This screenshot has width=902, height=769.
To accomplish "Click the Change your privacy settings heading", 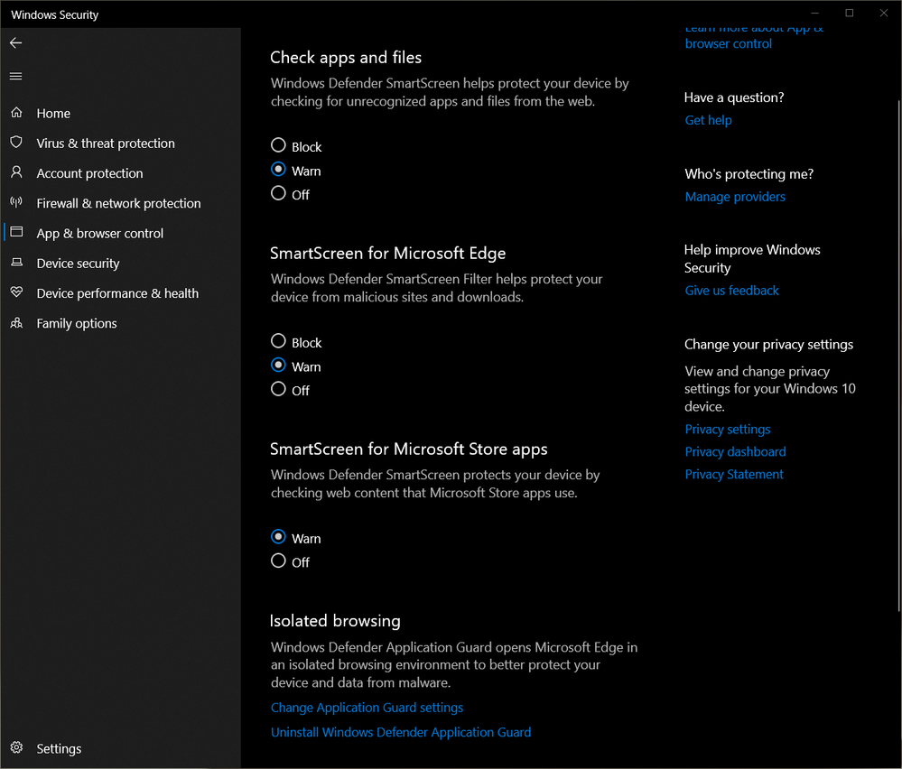I will point(768,345).
